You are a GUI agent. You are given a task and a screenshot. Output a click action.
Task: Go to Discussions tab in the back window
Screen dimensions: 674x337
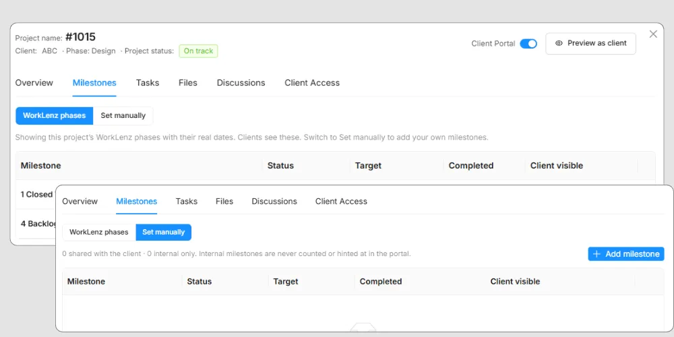(x=241, y=83)
